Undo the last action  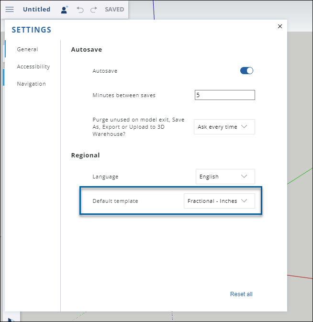pyautogui.click(x=80, y=10)
